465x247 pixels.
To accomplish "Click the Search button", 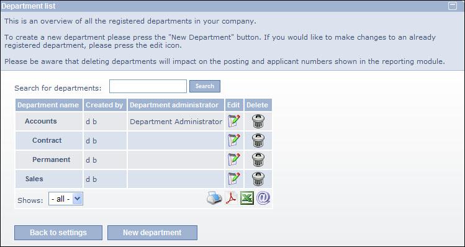I will [x=205, y=86].
